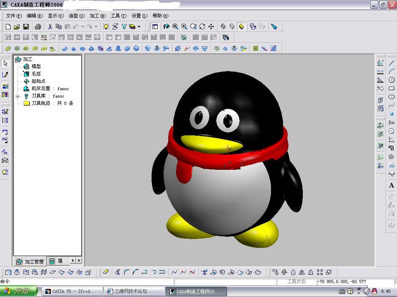Click the array pattern dots icon
The image size is (397, 297).
[x=320, y=272]
